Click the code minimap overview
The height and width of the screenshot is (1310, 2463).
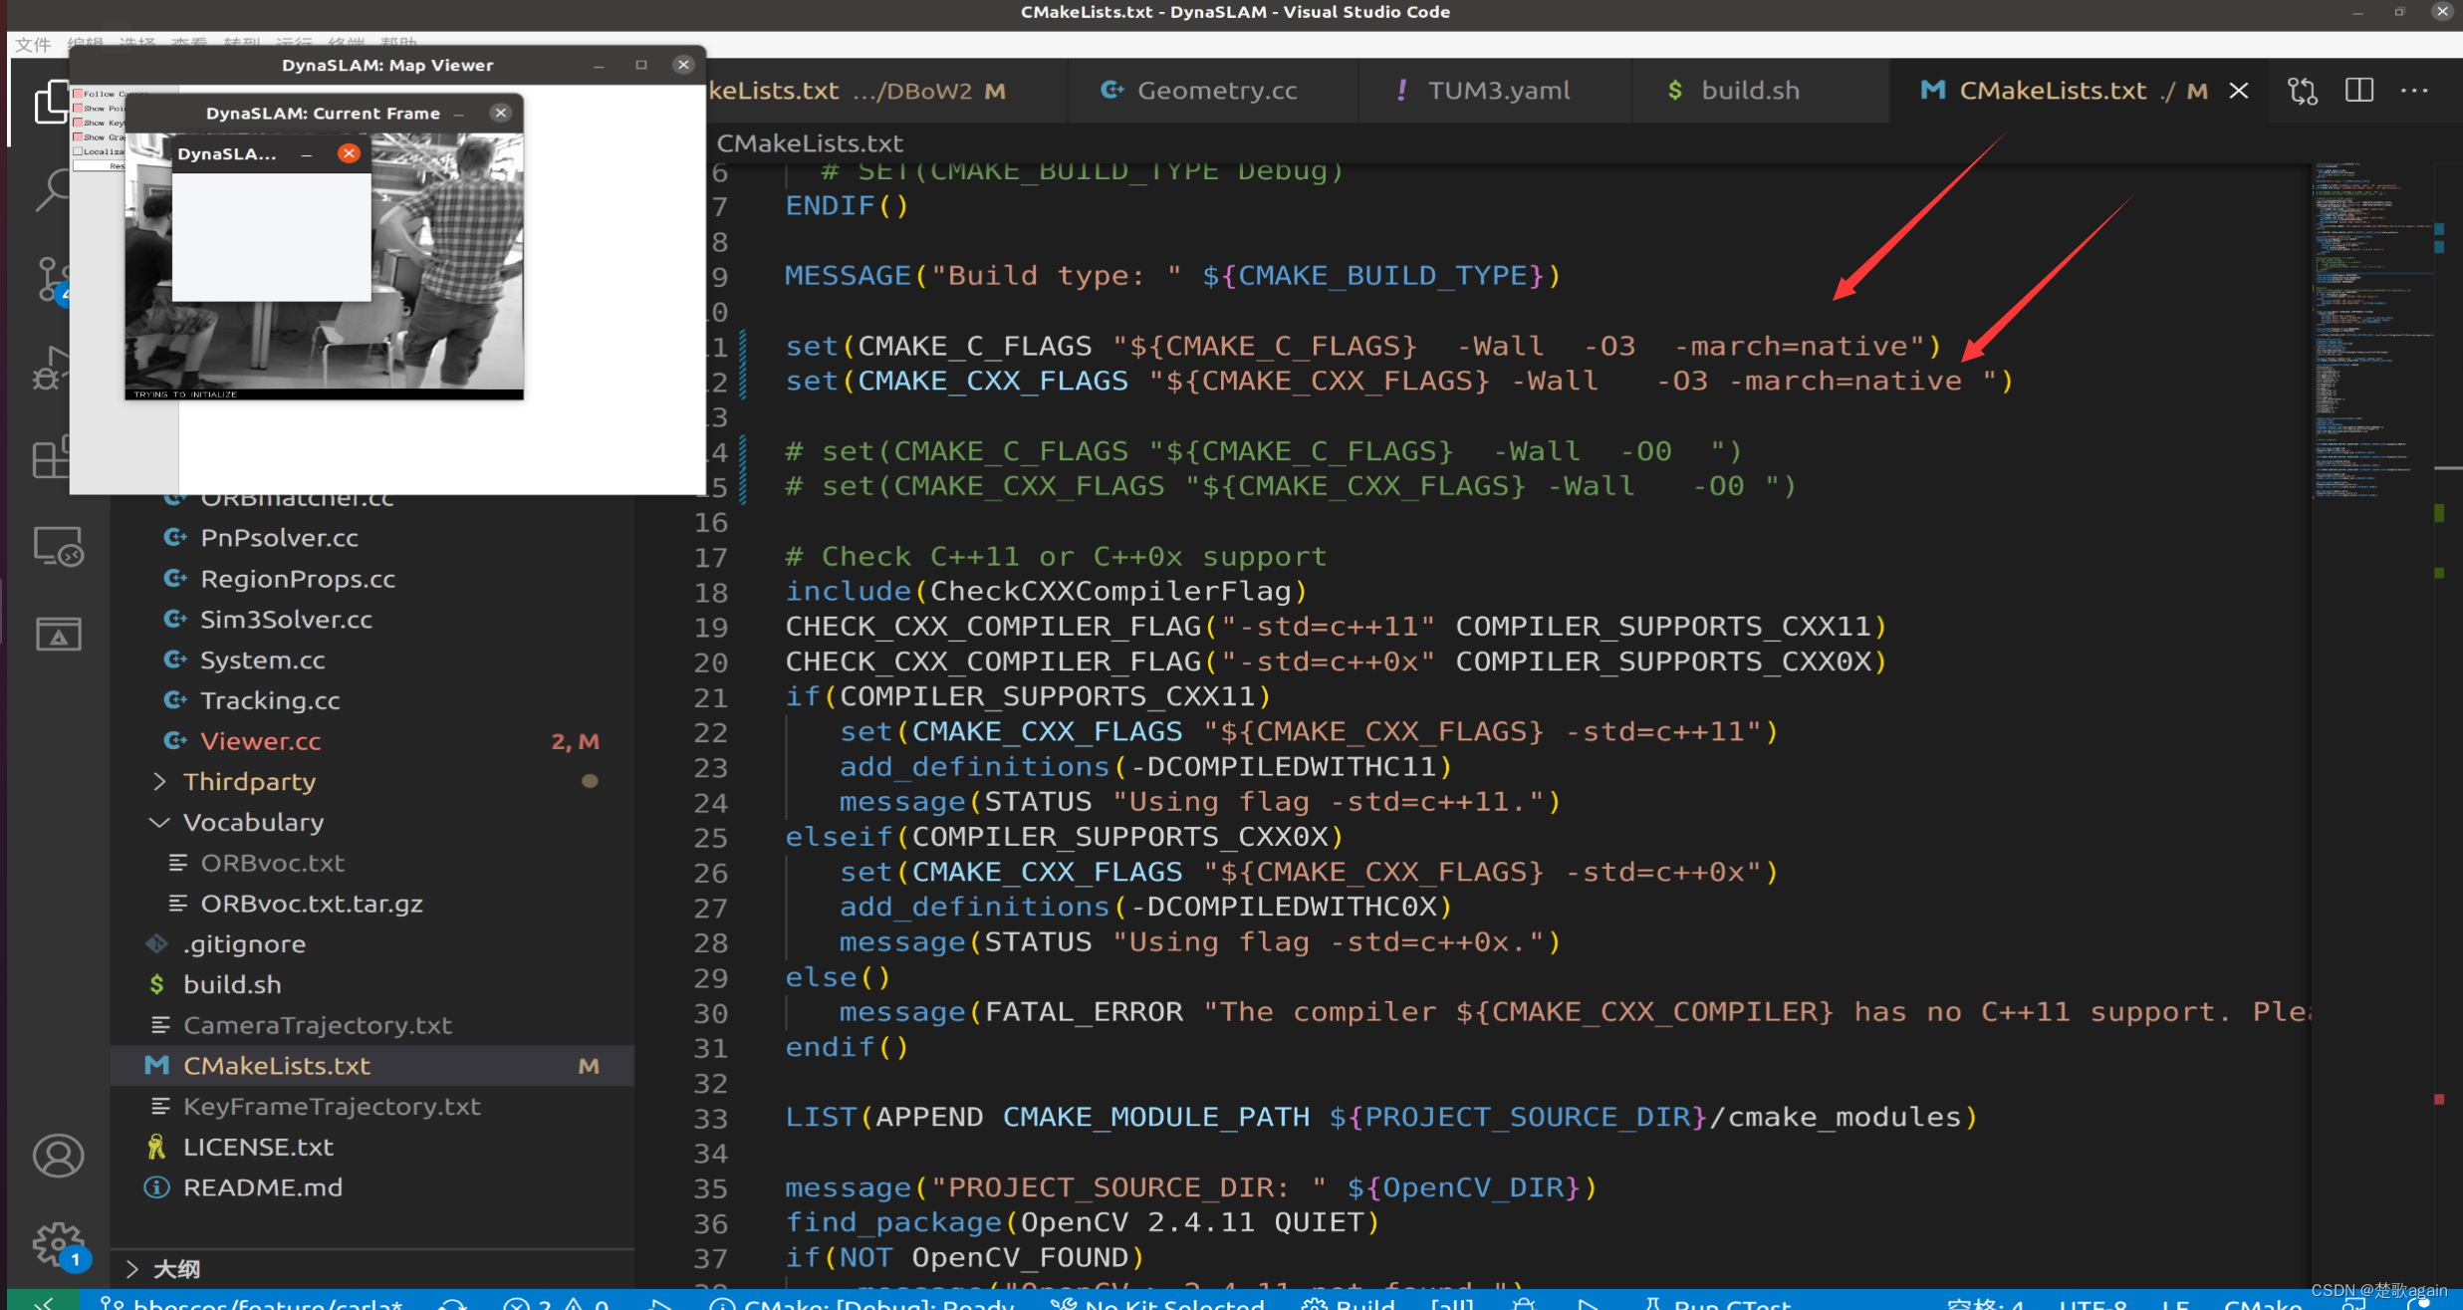click(2370, 329)
